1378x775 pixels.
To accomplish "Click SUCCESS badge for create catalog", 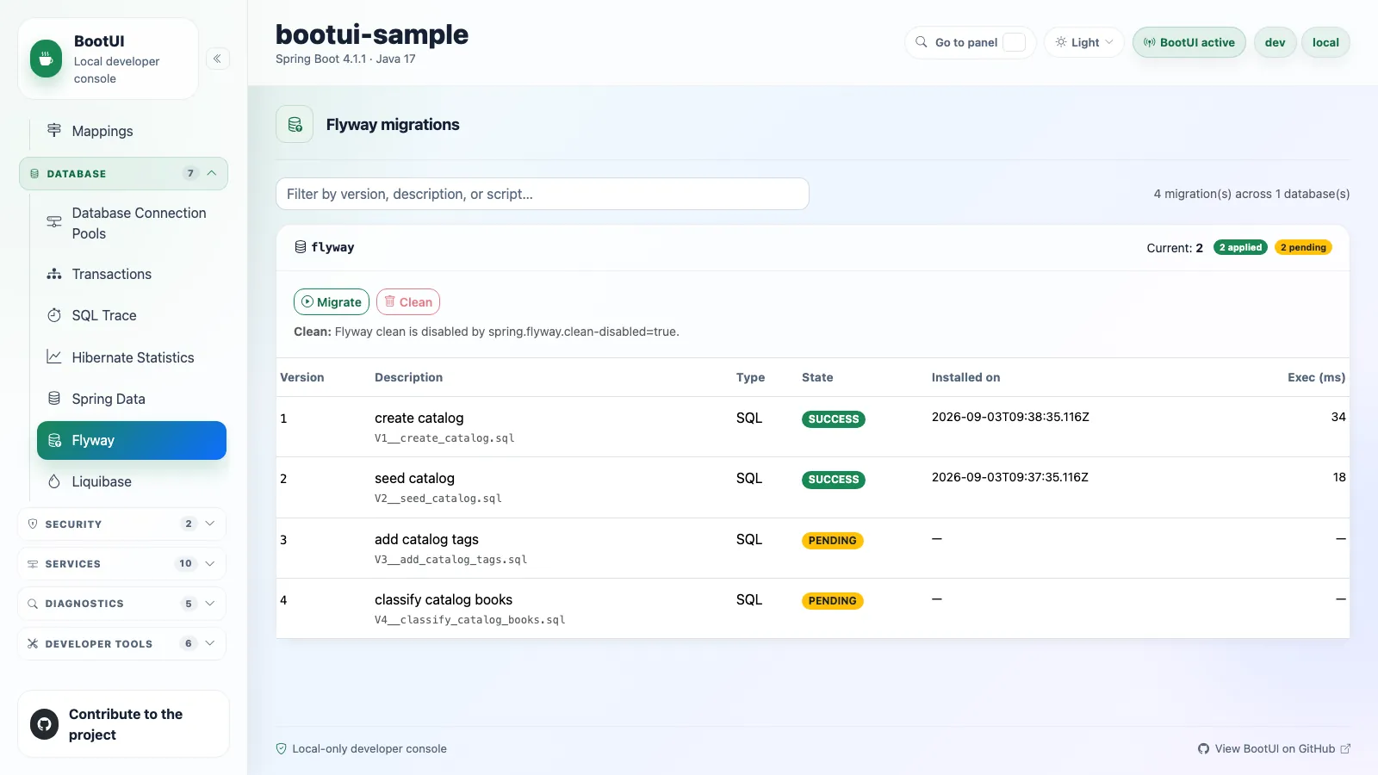I will 834,419.
